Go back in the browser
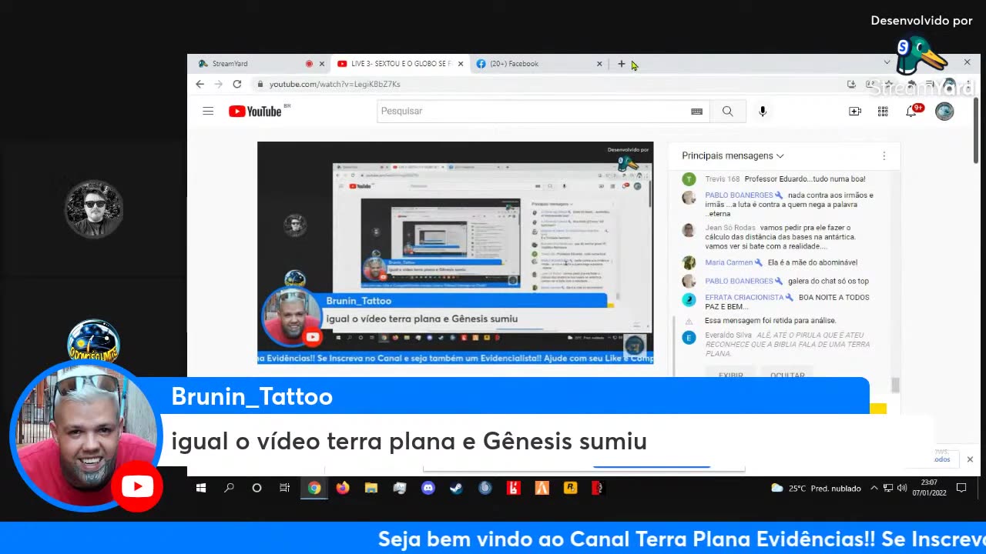This screenshot has height=554, width=986. pyautogui.click(x=200, y=84)
